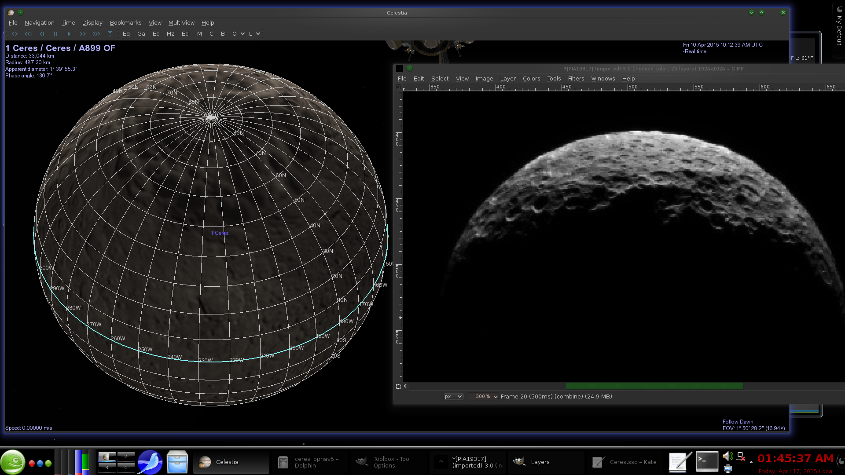Image resolution: width=845 pixels, height=475 pixels.
Task: Toggle B boundaries button
Action: pos(223,34)
